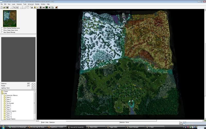Image resolution: width=206 pixels, height=129 pixels.
Task: Click the Terrain folder icon in the tree
Action: coord(2,91)
